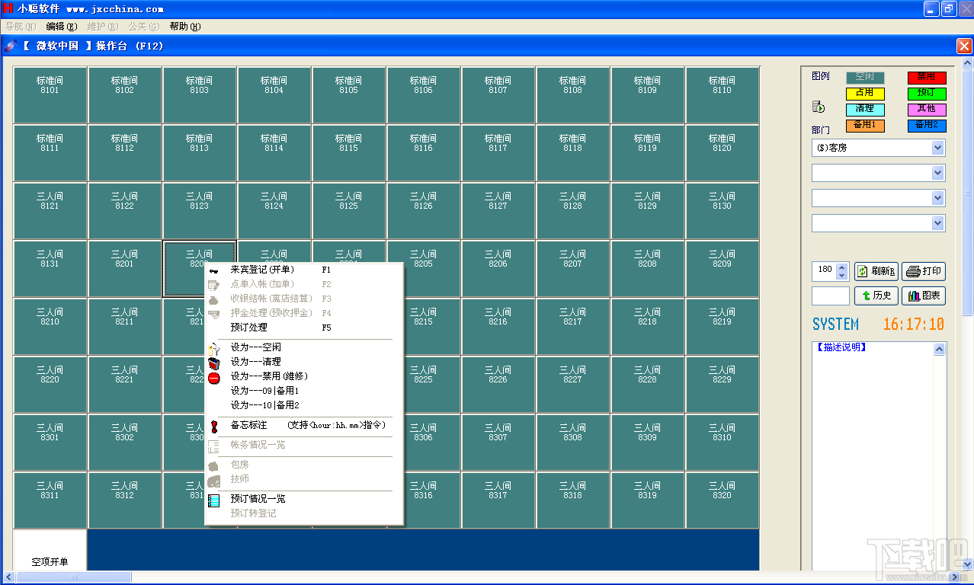The image size is (974, 585).
Task: Select room tile 三人间 8301
Action: (x=50, y=443)
